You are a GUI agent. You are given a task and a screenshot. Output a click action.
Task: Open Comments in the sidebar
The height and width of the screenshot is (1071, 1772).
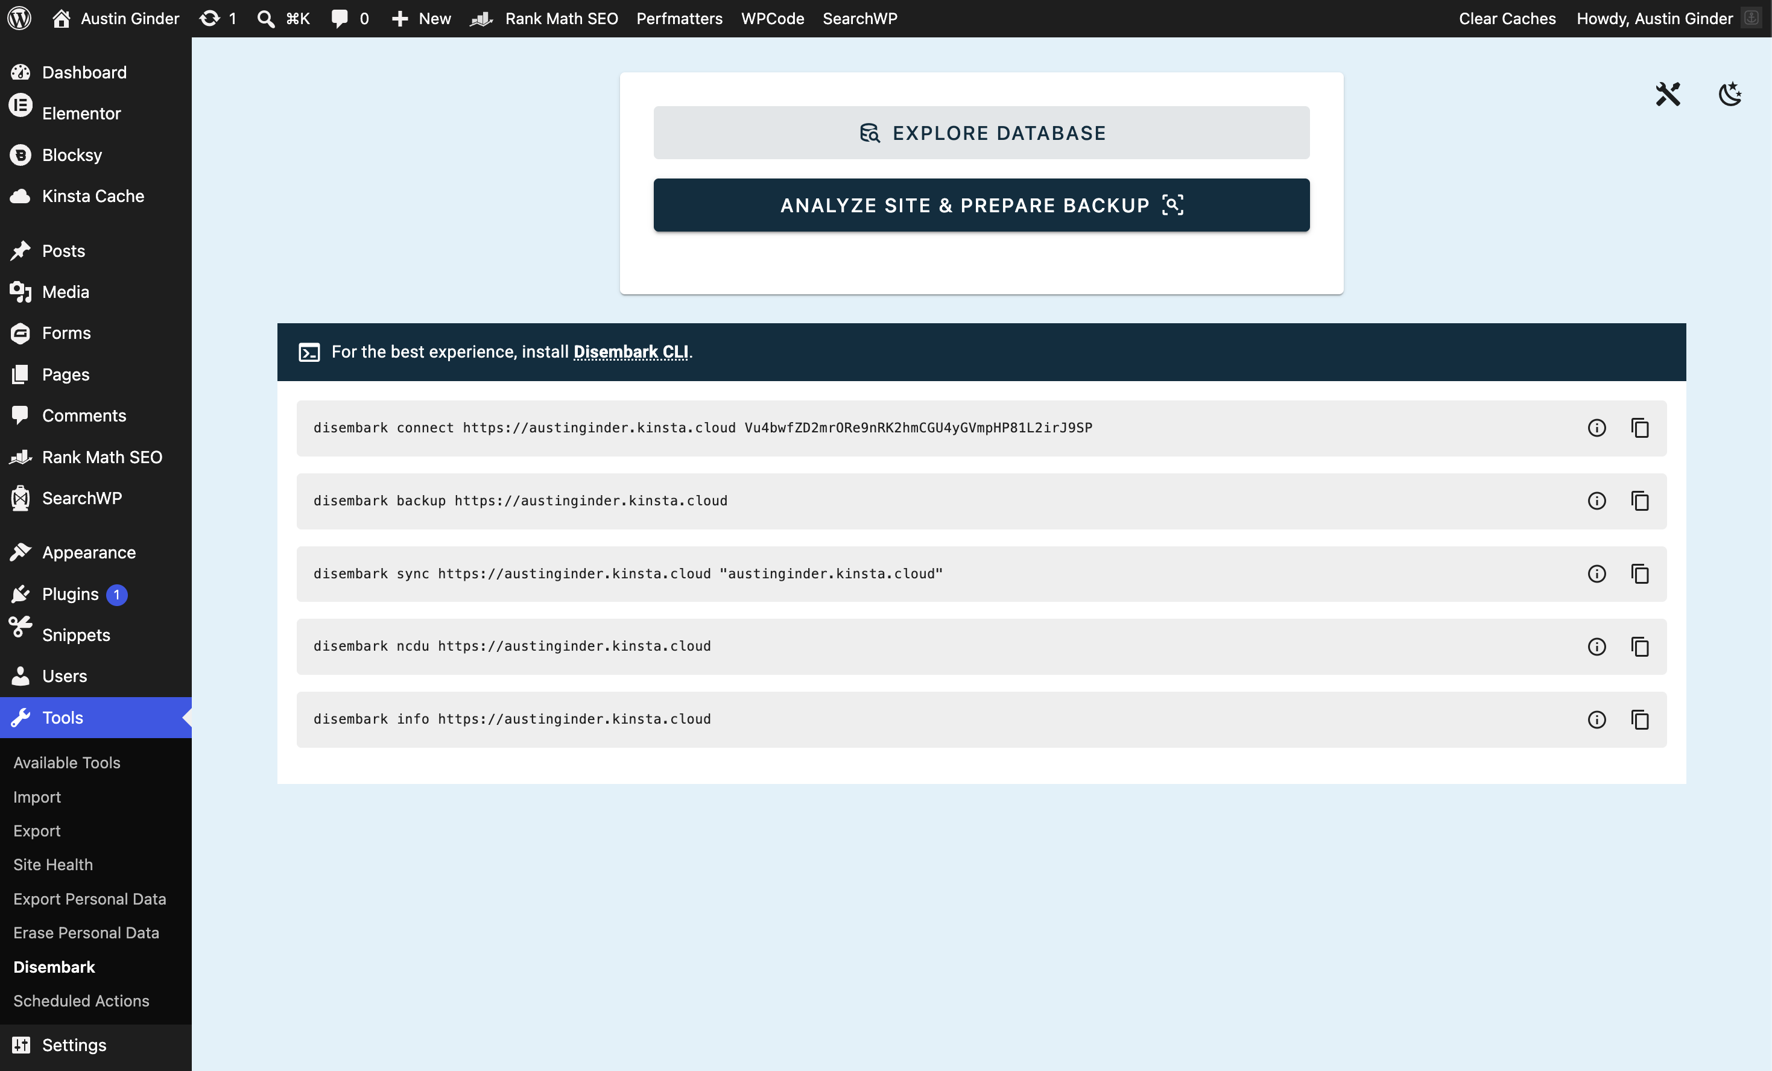point(96,415)
